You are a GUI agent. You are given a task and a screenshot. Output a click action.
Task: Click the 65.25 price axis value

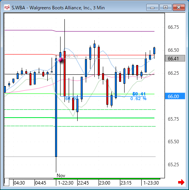(173, 165)
